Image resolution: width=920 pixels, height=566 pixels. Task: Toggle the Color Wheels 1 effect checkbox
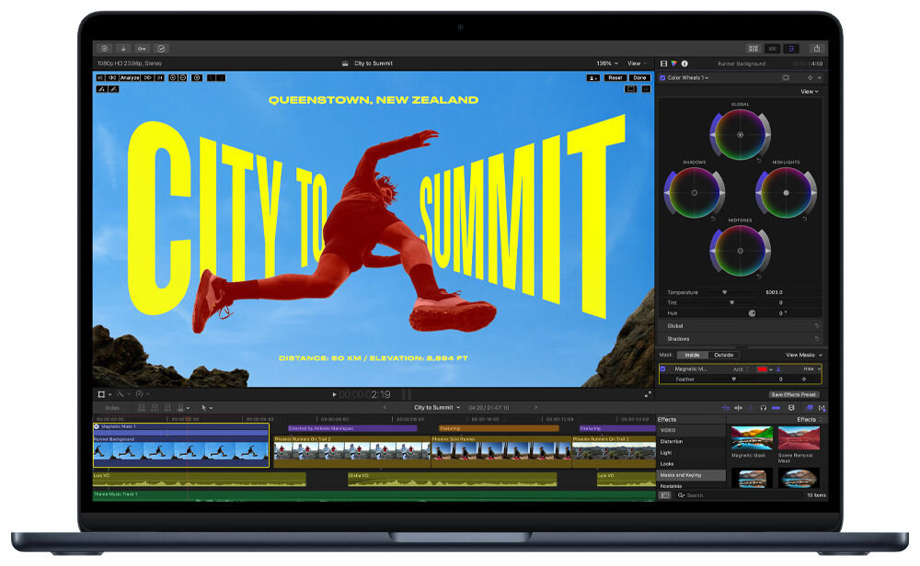[662, 77]
